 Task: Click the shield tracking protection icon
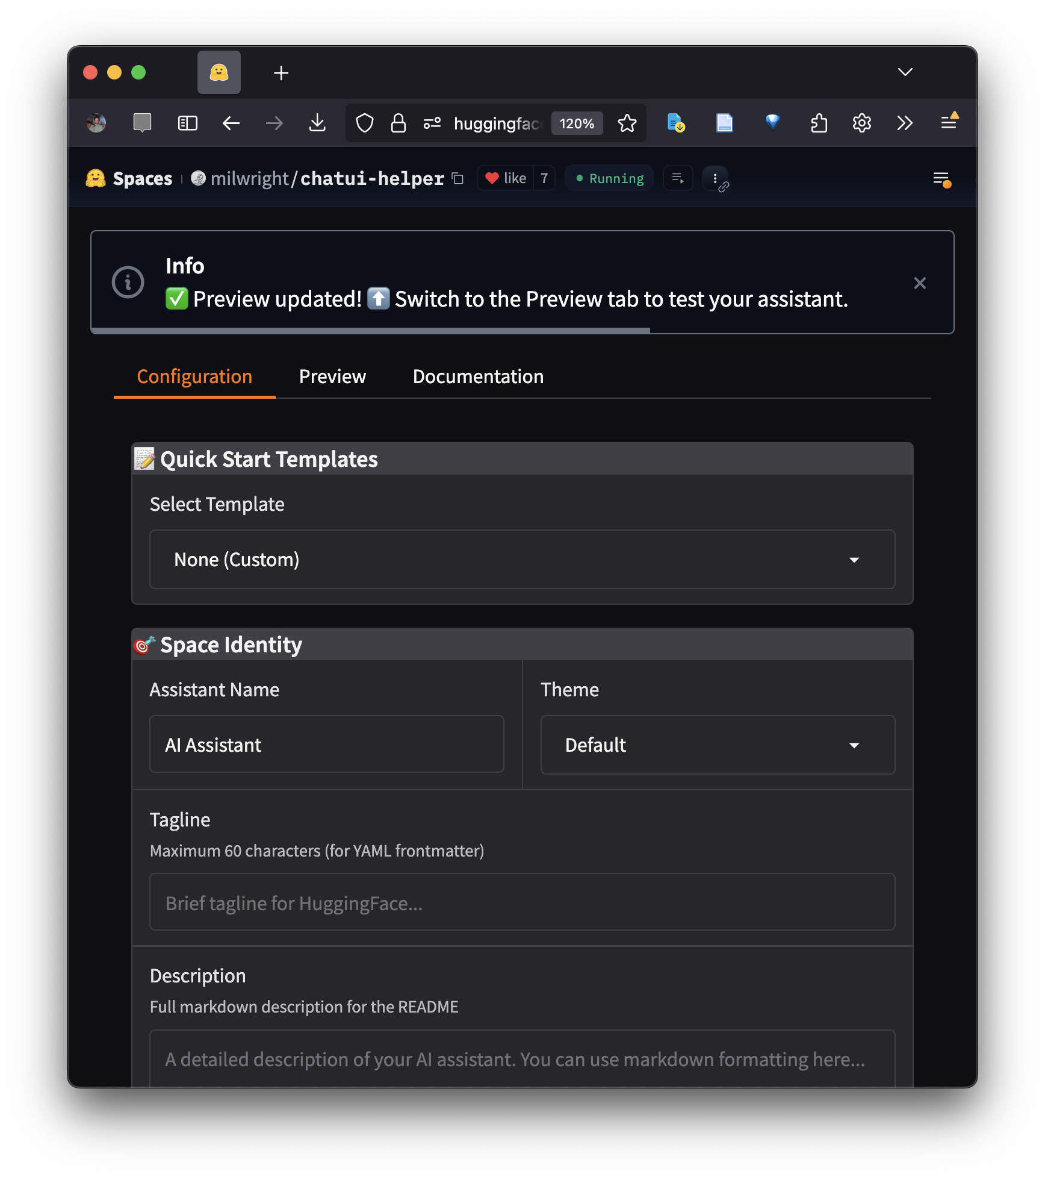365,123
